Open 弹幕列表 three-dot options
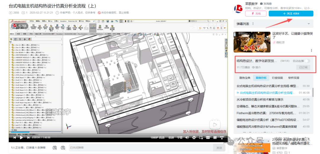Screen dimensions: 320x154 pyautogui.click(x=253, y=24)
